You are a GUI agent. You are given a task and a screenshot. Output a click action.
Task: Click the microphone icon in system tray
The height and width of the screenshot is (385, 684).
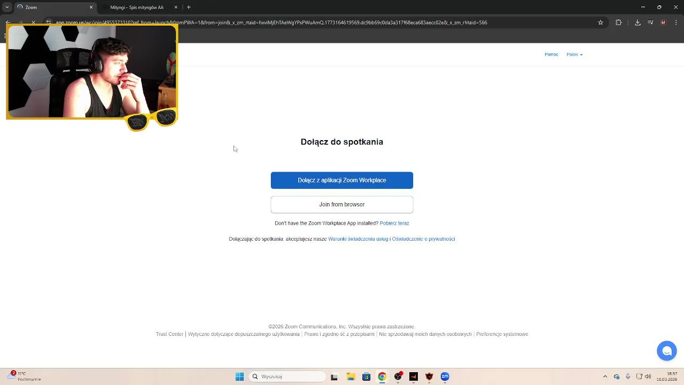click(628, 376)
